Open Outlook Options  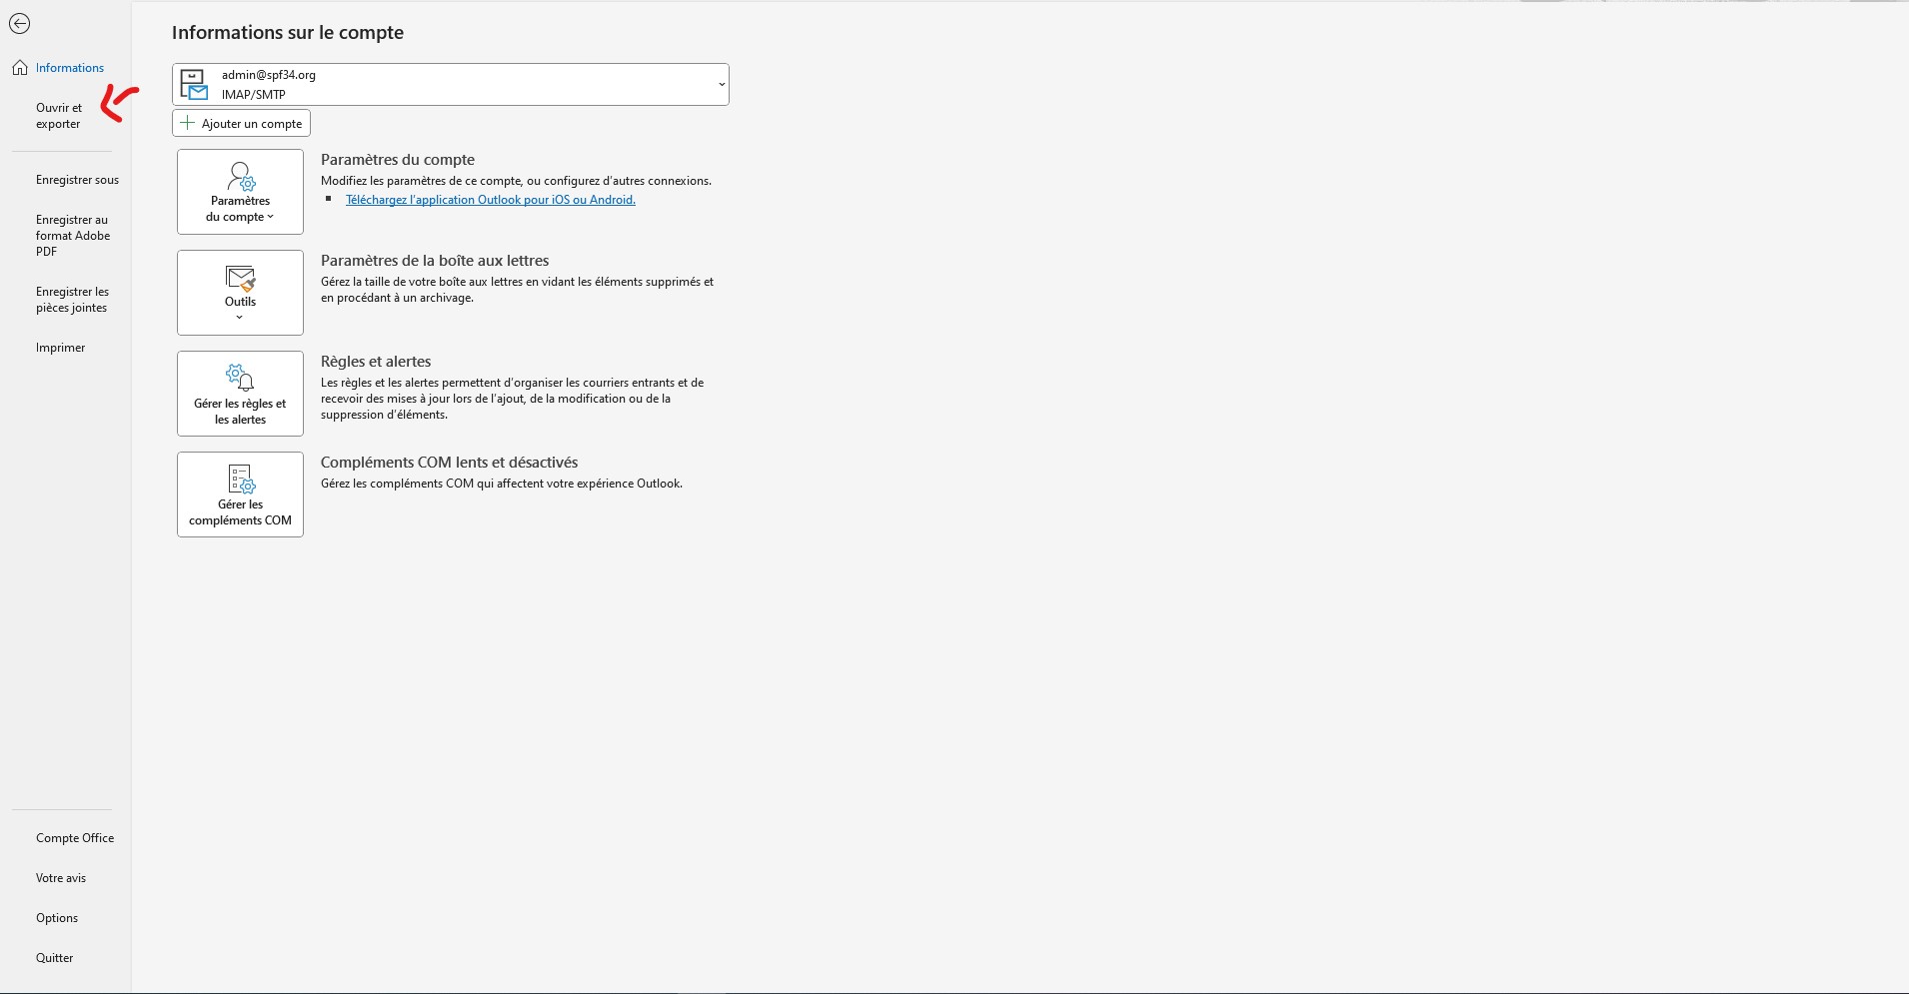click(x=57, y=918)
